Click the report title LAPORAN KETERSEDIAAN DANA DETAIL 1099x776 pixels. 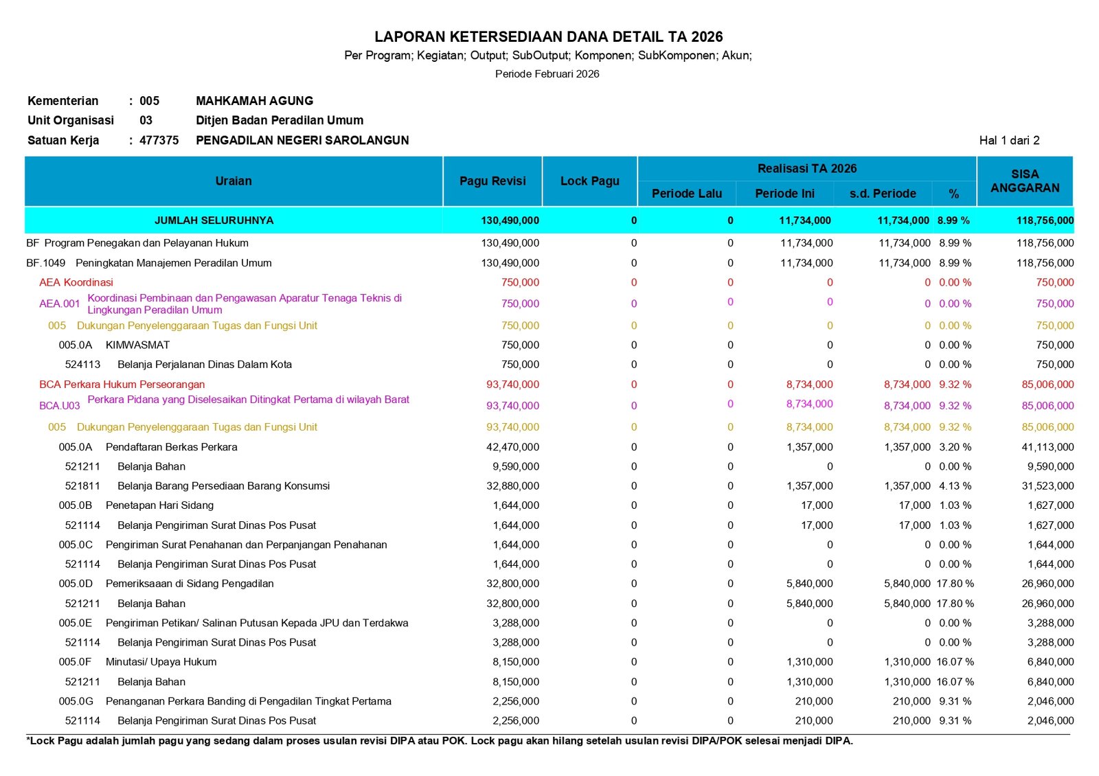(548, 37)
